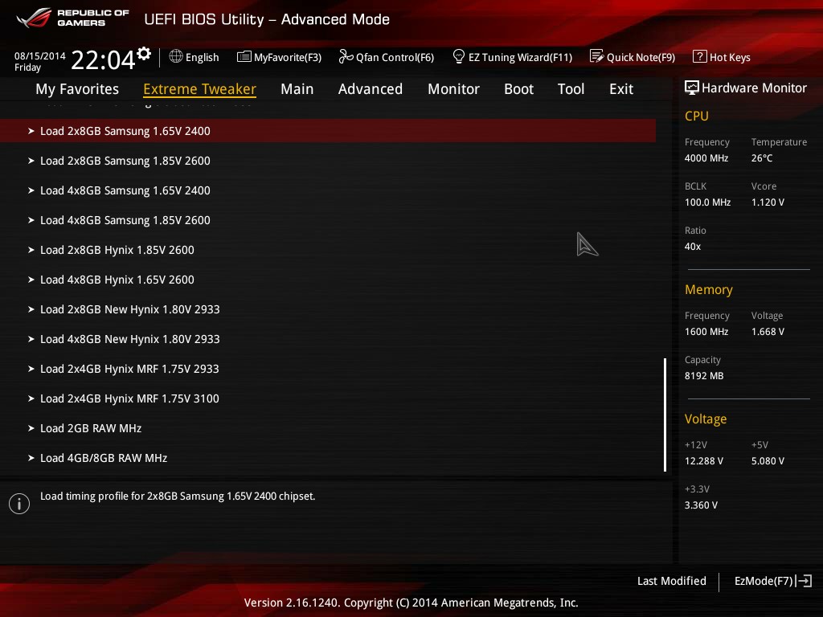
Task: Click the info circle icon
Action: (x=19, y=504)
